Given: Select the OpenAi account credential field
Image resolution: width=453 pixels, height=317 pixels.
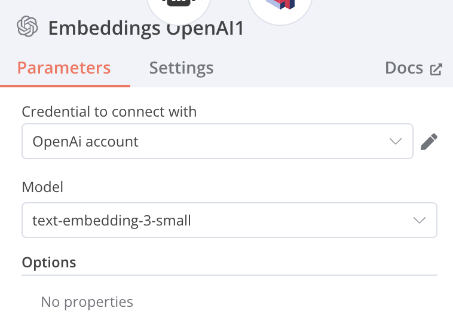Looking at the screenshot, I should [x=85, y=142].
